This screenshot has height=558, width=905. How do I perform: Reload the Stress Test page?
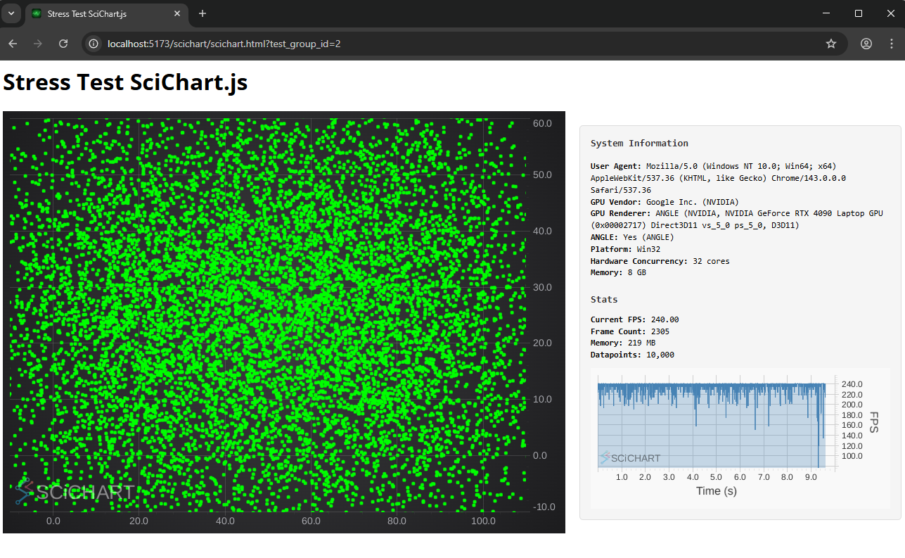[63, 44]
